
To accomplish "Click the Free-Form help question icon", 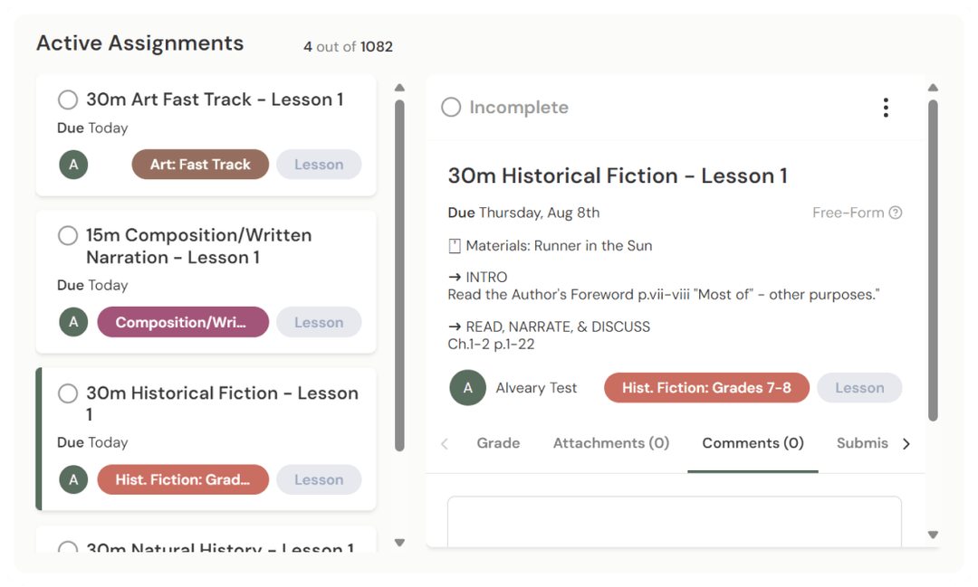I will click(x=896, y=213).
